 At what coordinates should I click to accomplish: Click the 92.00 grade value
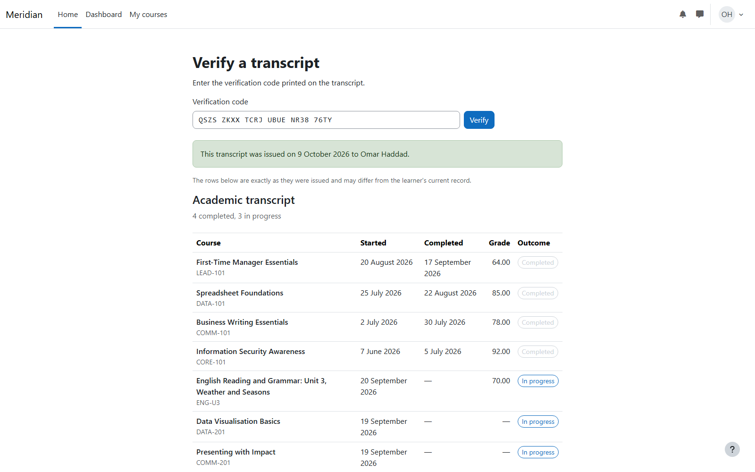[501, 352]
